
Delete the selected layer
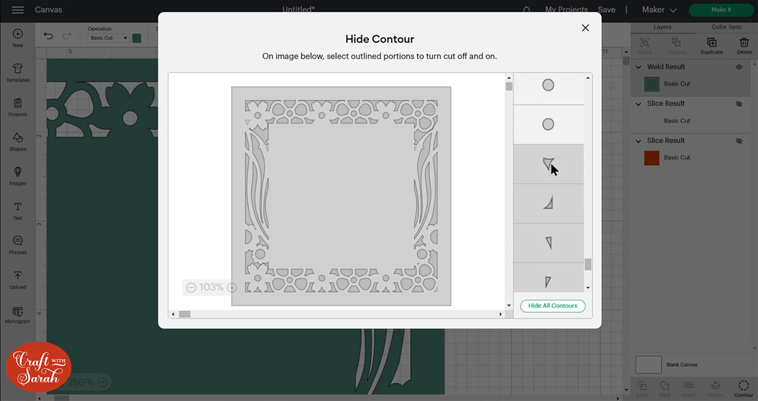click(744, 46)
